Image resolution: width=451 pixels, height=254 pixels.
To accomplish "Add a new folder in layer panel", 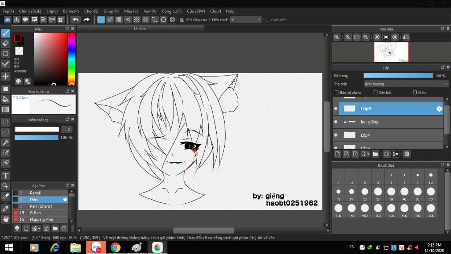I will tap(375, 154).
